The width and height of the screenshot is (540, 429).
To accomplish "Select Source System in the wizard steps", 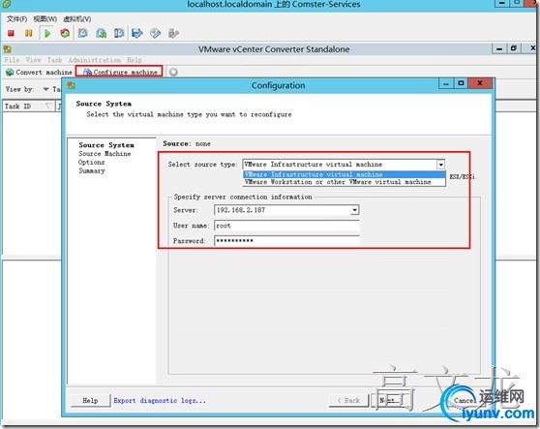I will click(x=106, y=145).
